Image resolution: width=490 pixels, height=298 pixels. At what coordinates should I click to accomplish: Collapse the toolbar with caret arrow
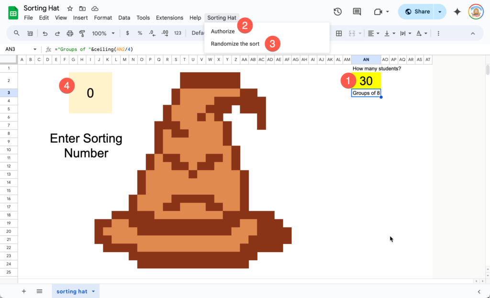coord(473,33)
